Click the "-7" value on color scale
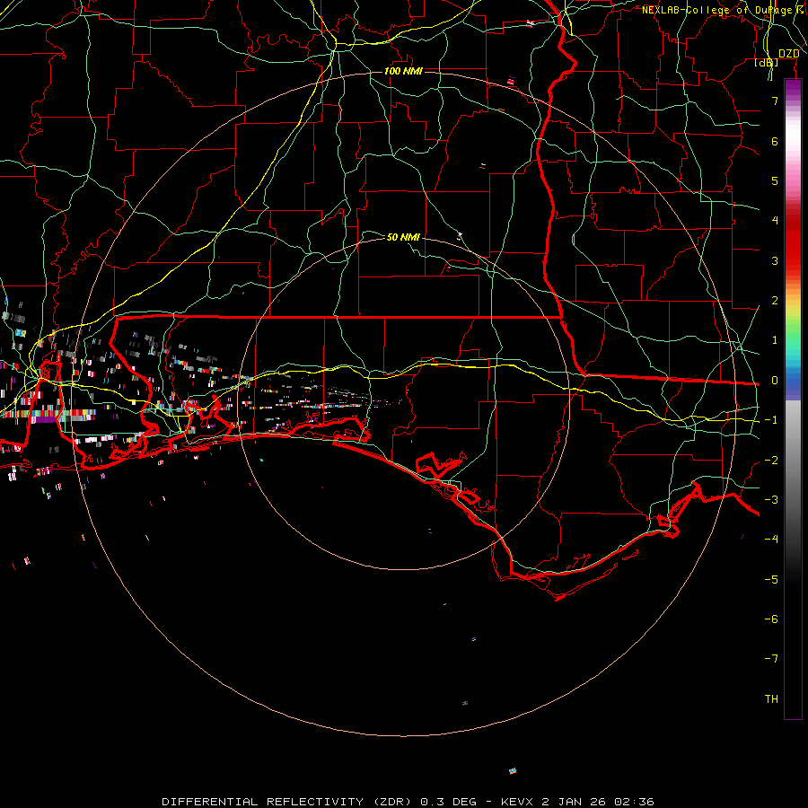Screen dimensions: 808x808 (x=771, y=659)
